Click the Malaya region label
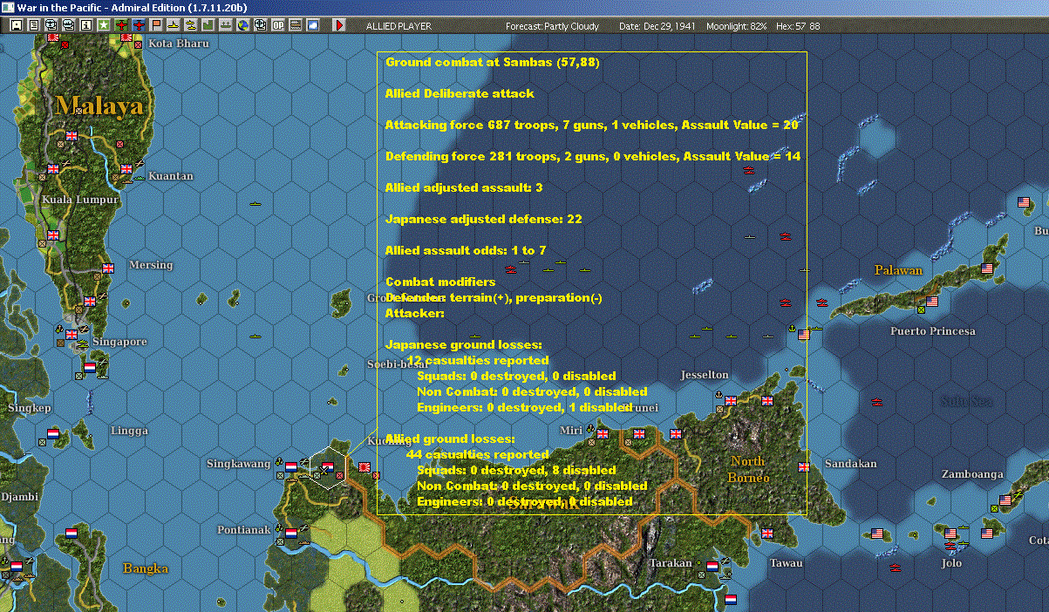 point(99,106)
